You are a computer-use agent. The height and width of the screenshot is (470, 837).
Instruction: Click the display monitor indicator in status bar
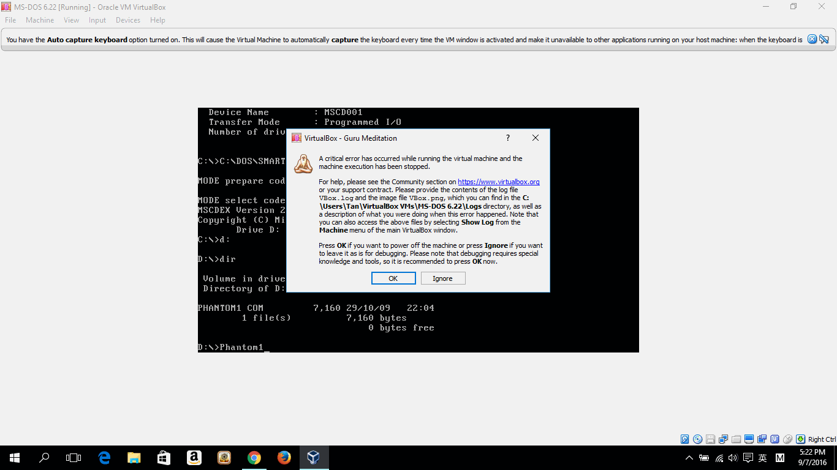pos(749,439)
